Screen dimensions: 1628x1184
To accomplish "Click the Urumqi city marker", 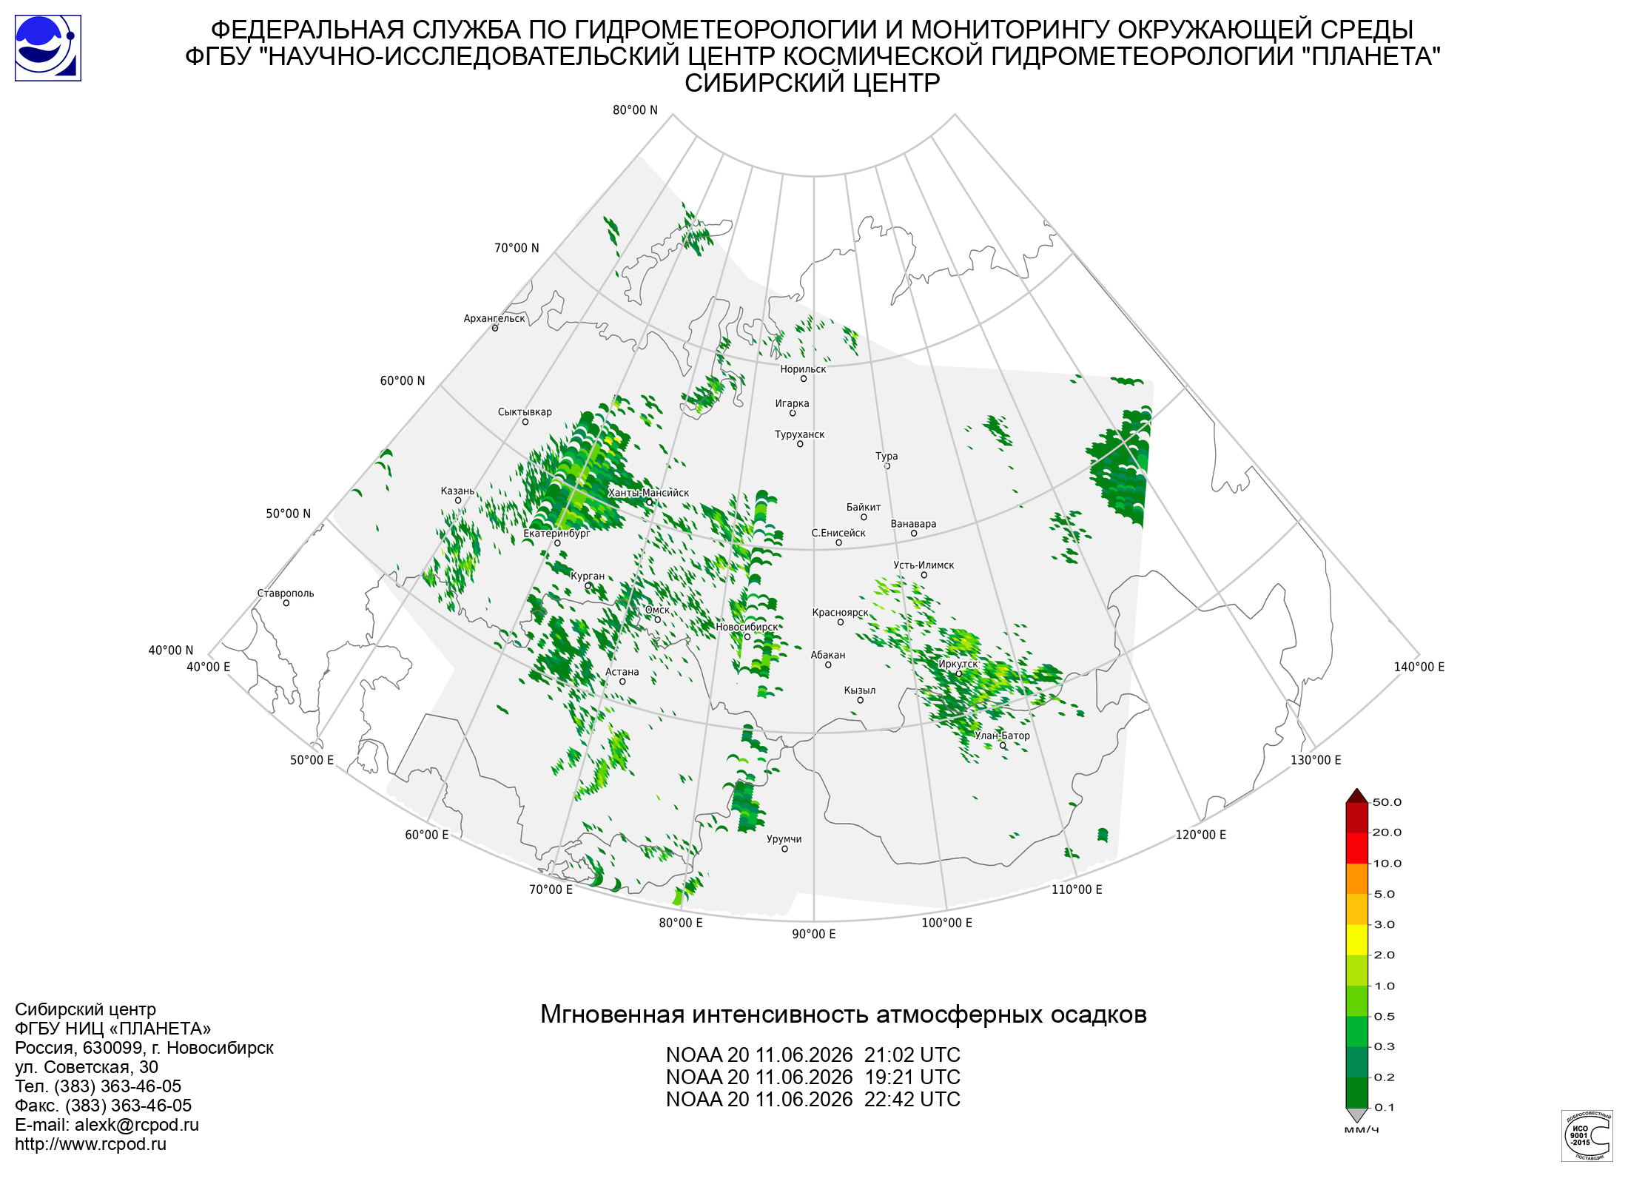I will click(784, 849).
